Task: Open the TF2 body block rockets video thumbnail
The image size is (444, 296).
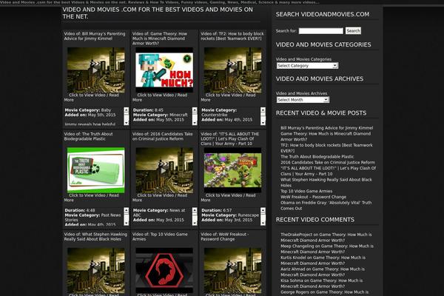Action: click(x=233, y=70)
